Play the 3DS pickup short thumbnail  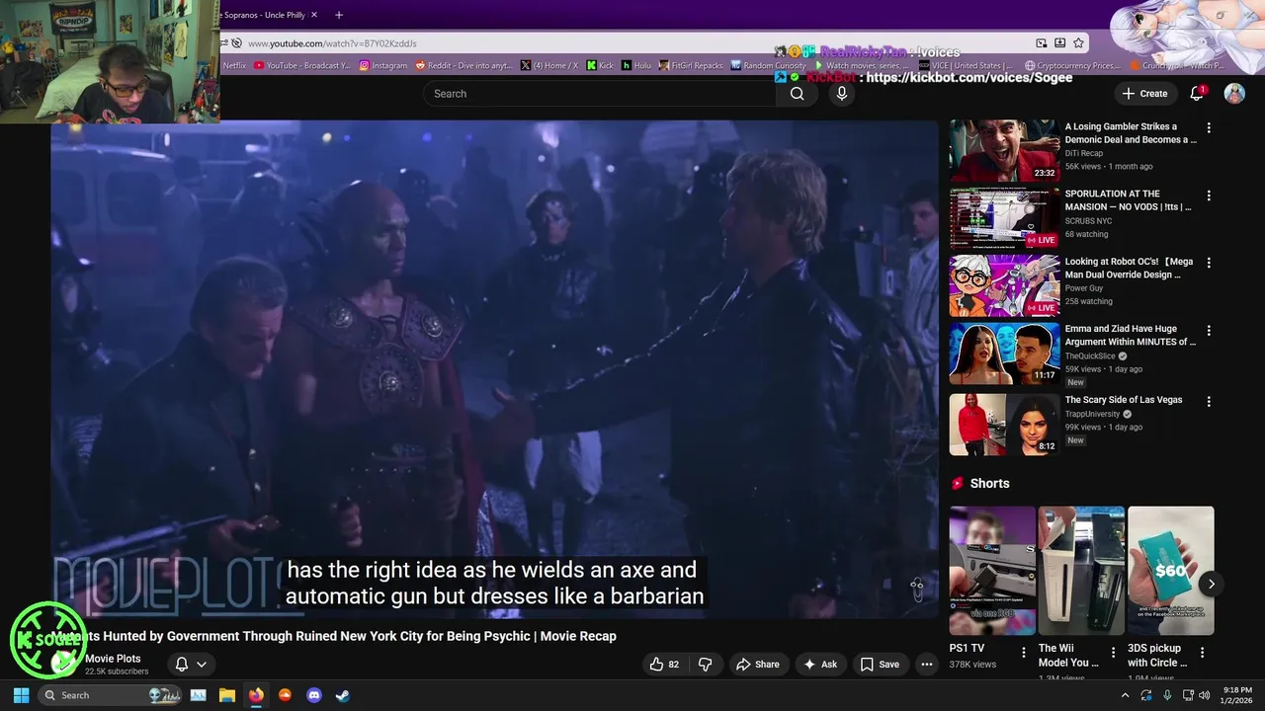1170,571
